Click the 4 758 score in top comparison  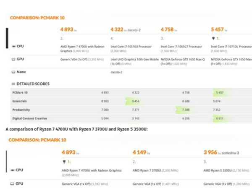tap(167, 29)
